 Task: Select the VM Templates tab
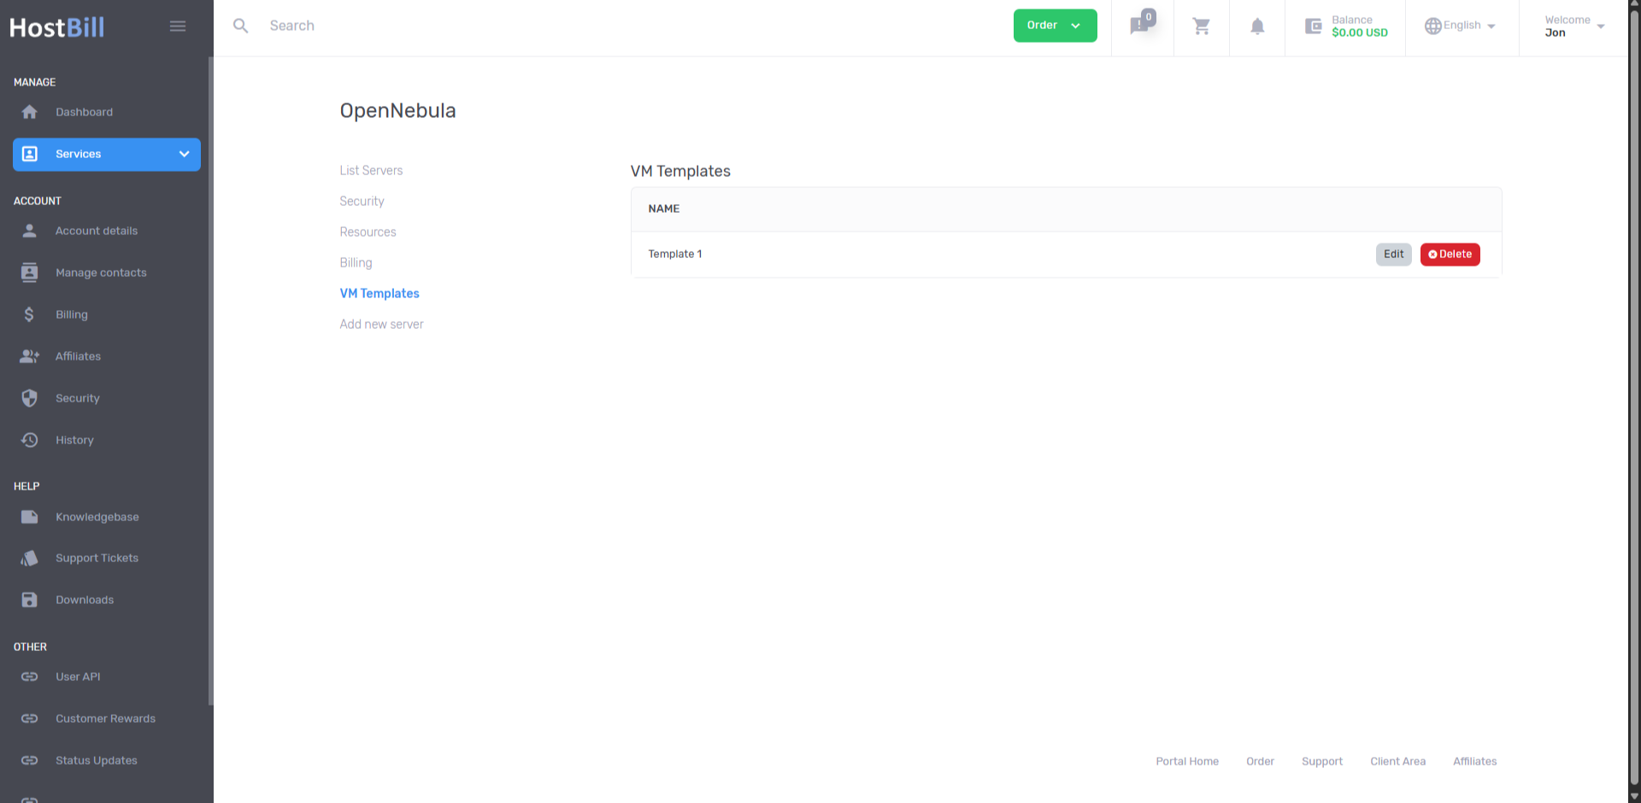click(x=379, y=294)
